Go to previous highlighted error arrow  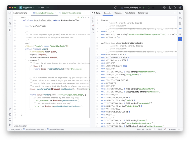[86, 17]
